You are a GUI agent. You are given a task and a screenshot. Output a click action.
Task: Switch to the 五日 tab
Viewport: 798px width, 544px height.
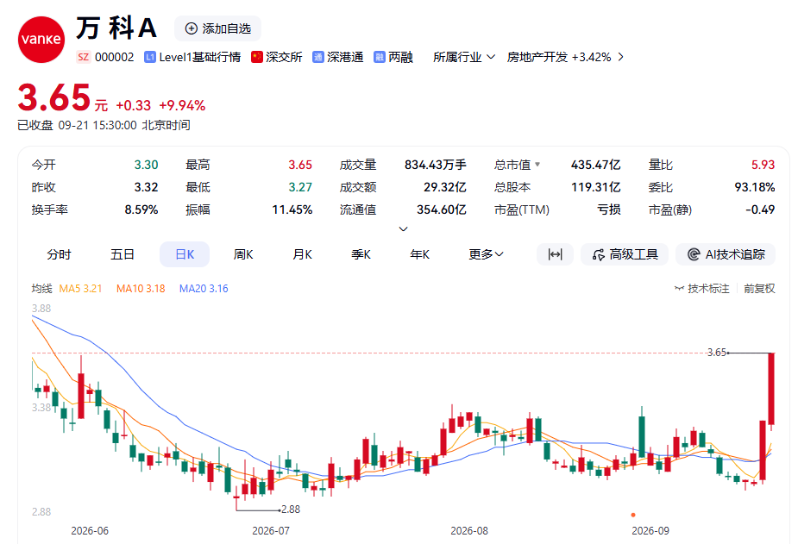tap(123, 254)
